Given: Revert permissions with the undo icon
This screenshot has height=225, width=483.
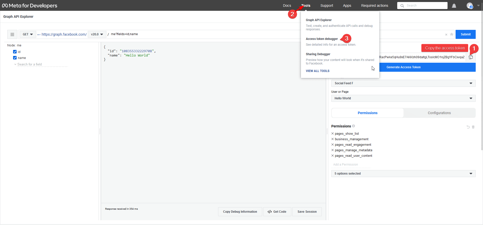Looking at the screenshot, I should 468,127.
